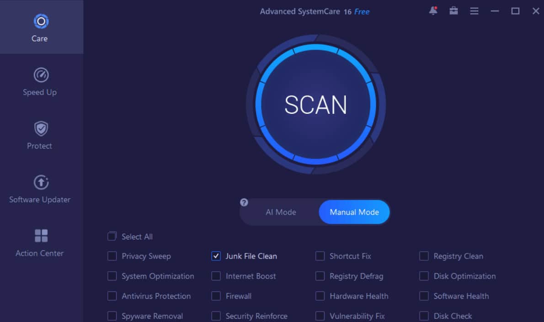
Task: Open the hamburger options menu
Action: pyautogui.click(x=474, y=11)
